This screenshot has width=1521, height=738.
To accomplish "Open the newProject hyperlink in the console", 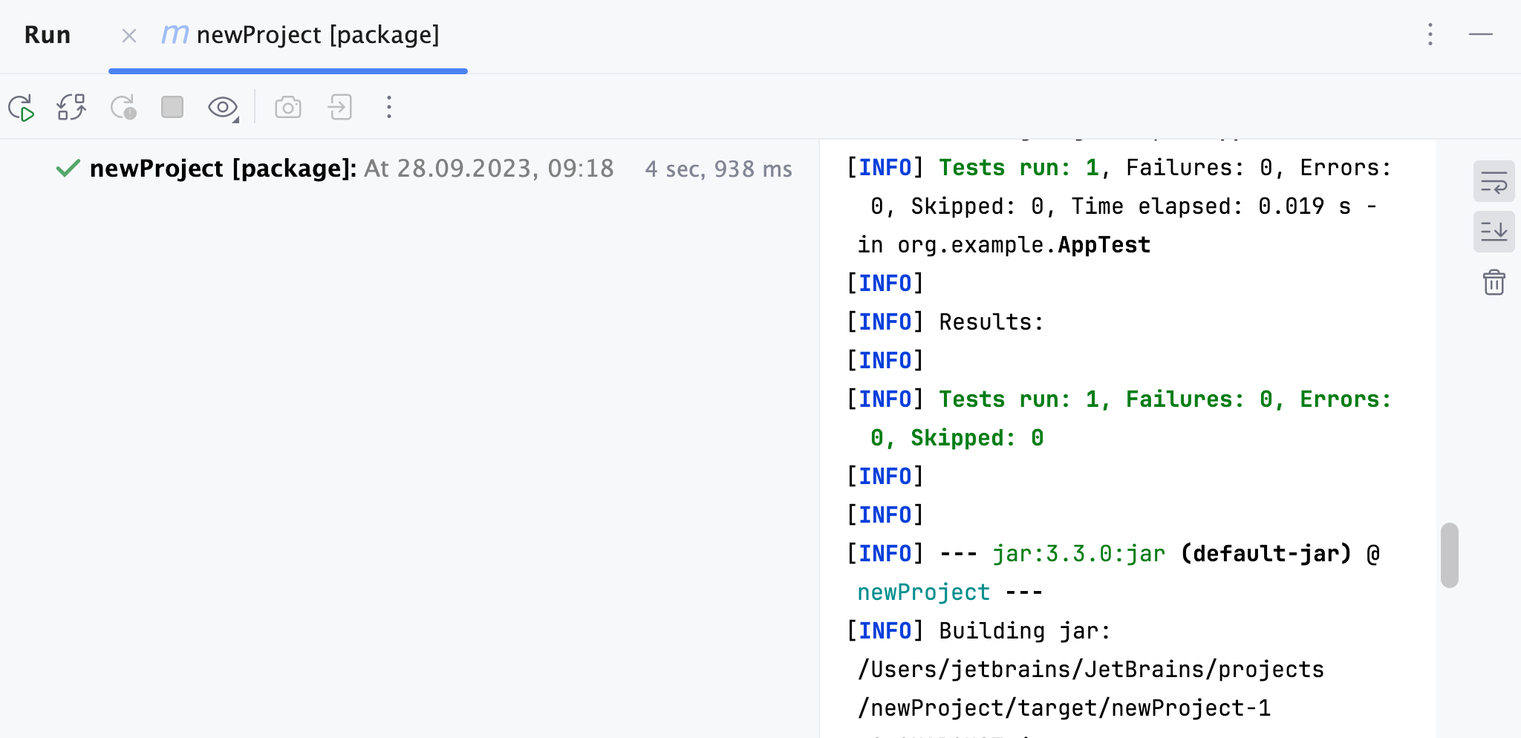I will 922,591.
